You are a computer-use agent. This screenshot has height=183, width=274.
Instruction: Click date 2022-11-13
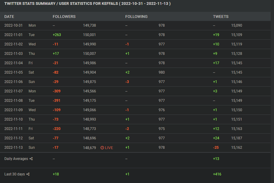point(13,148)
